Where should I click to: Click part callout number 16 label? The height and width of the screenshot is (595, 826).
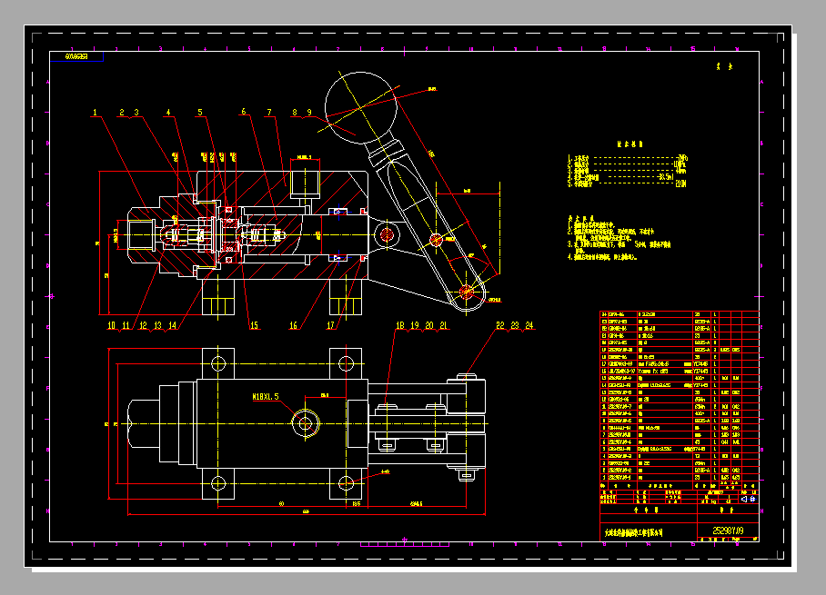pos(294,325)
